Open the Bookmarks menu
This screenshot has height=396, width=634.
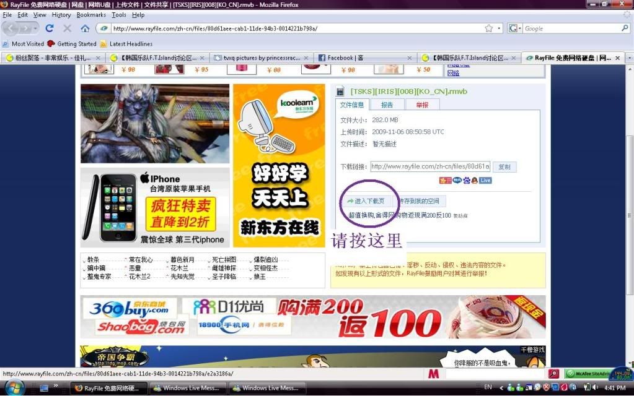tap(91, 15)
